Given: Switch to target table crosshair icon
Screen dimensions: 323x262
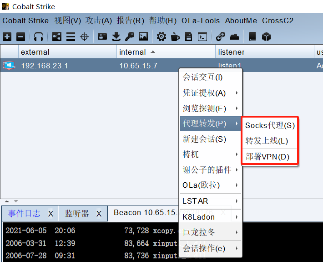Looking at the screenshot, I should click(84, 37).
